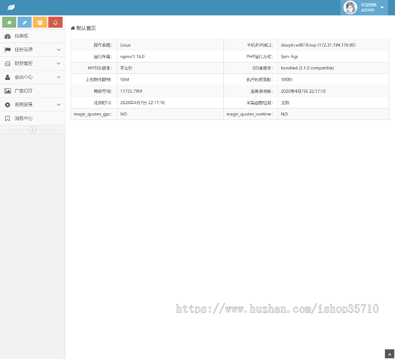Collapse the sidebar with double-chevron button

tap(32, 130)
